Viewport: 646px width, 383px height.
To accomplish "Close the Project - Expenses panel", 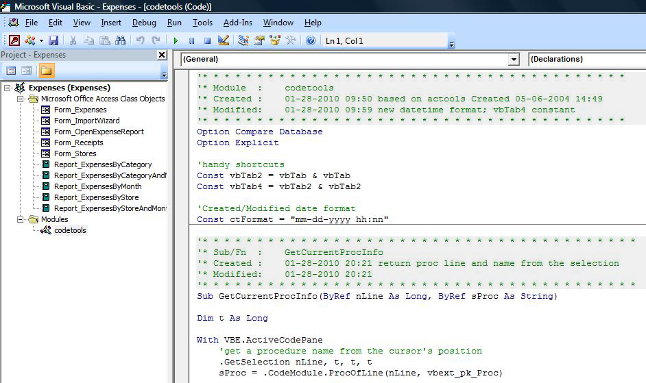I will (x=162, y=55).
